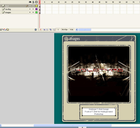Delete the selected layer with trash icon
The width and height of the screenshot is (140, 128).
coord(36,30)
